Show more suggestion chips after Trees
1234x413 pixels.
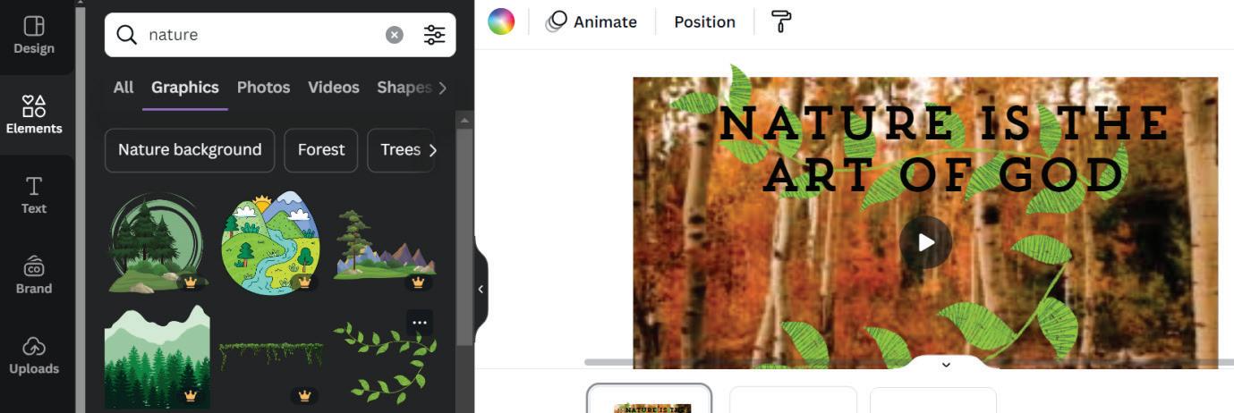tap(433, 150)
